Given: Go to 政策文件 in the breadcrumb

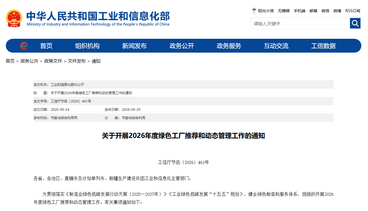Looking at the screenshot, I should pyautogui.click(x=53, y=61).
